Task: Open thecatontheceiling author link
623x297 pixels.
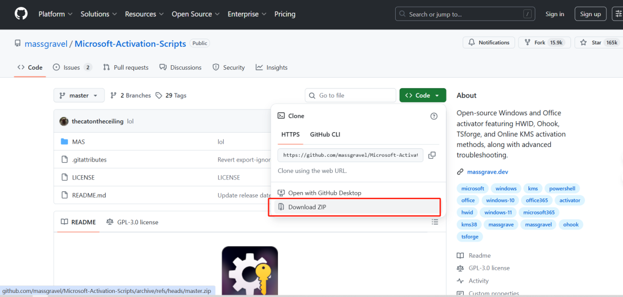Action: pyautogui.click(x=97, y=121)
